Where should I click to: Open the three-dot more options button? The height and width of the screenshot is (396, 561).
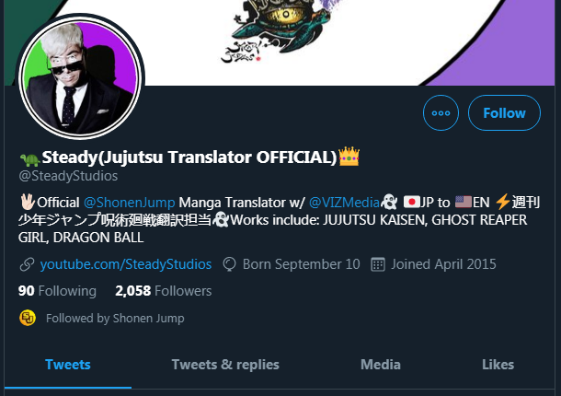click(441, 113)
